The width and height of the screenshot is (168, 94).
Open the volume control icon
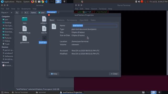coord(139,2)
